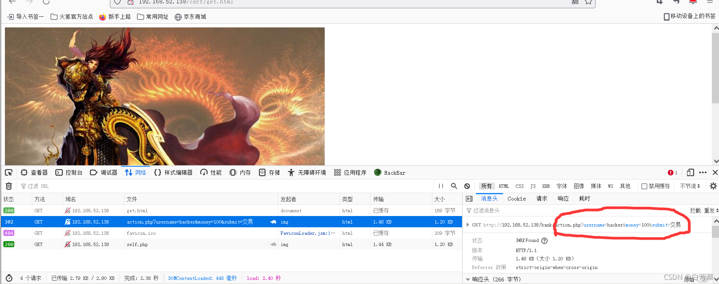Open the 存储 storage tab

[x=269, y=172]
